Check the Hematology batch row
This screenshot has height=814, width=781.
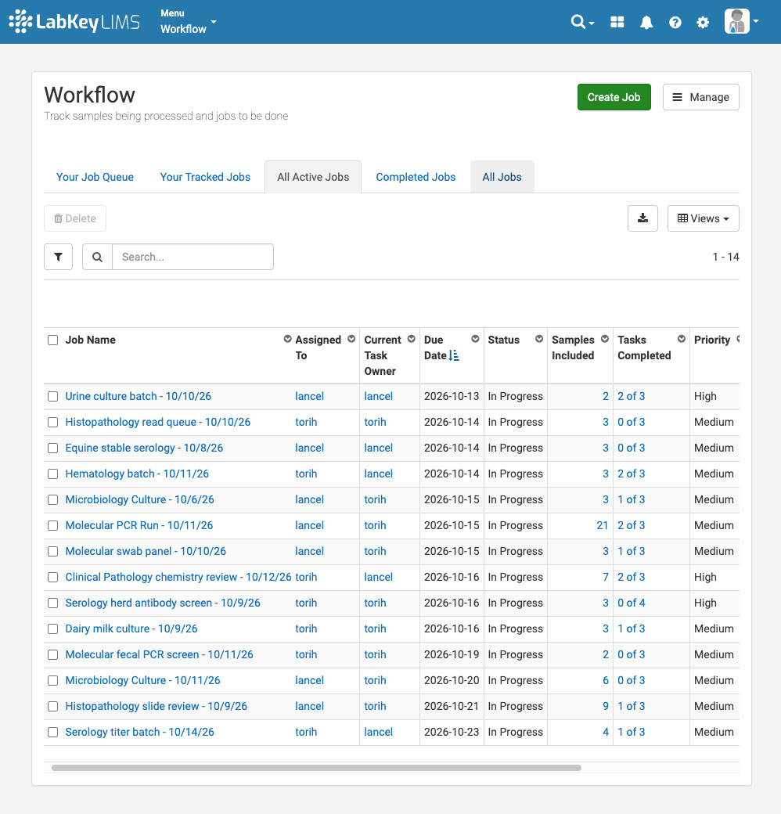point(52,474)
